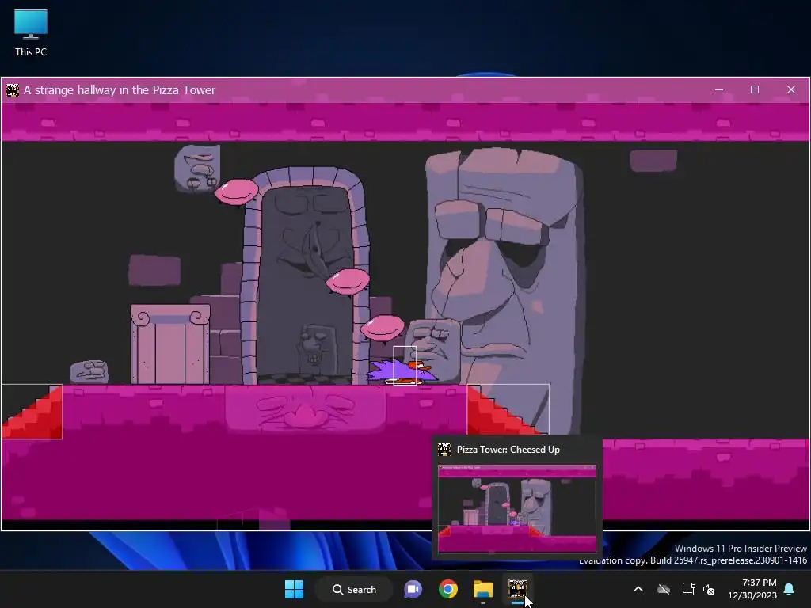The image size is (811, 608).
Task: Click the stone face door in the hallway
Action: (x=305, y=276)
